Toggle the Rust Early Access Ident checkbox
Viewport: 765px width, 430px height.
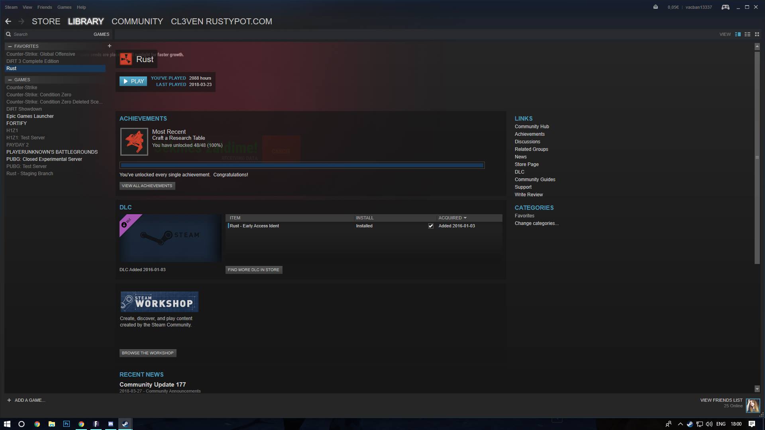(x=431, y=226)
